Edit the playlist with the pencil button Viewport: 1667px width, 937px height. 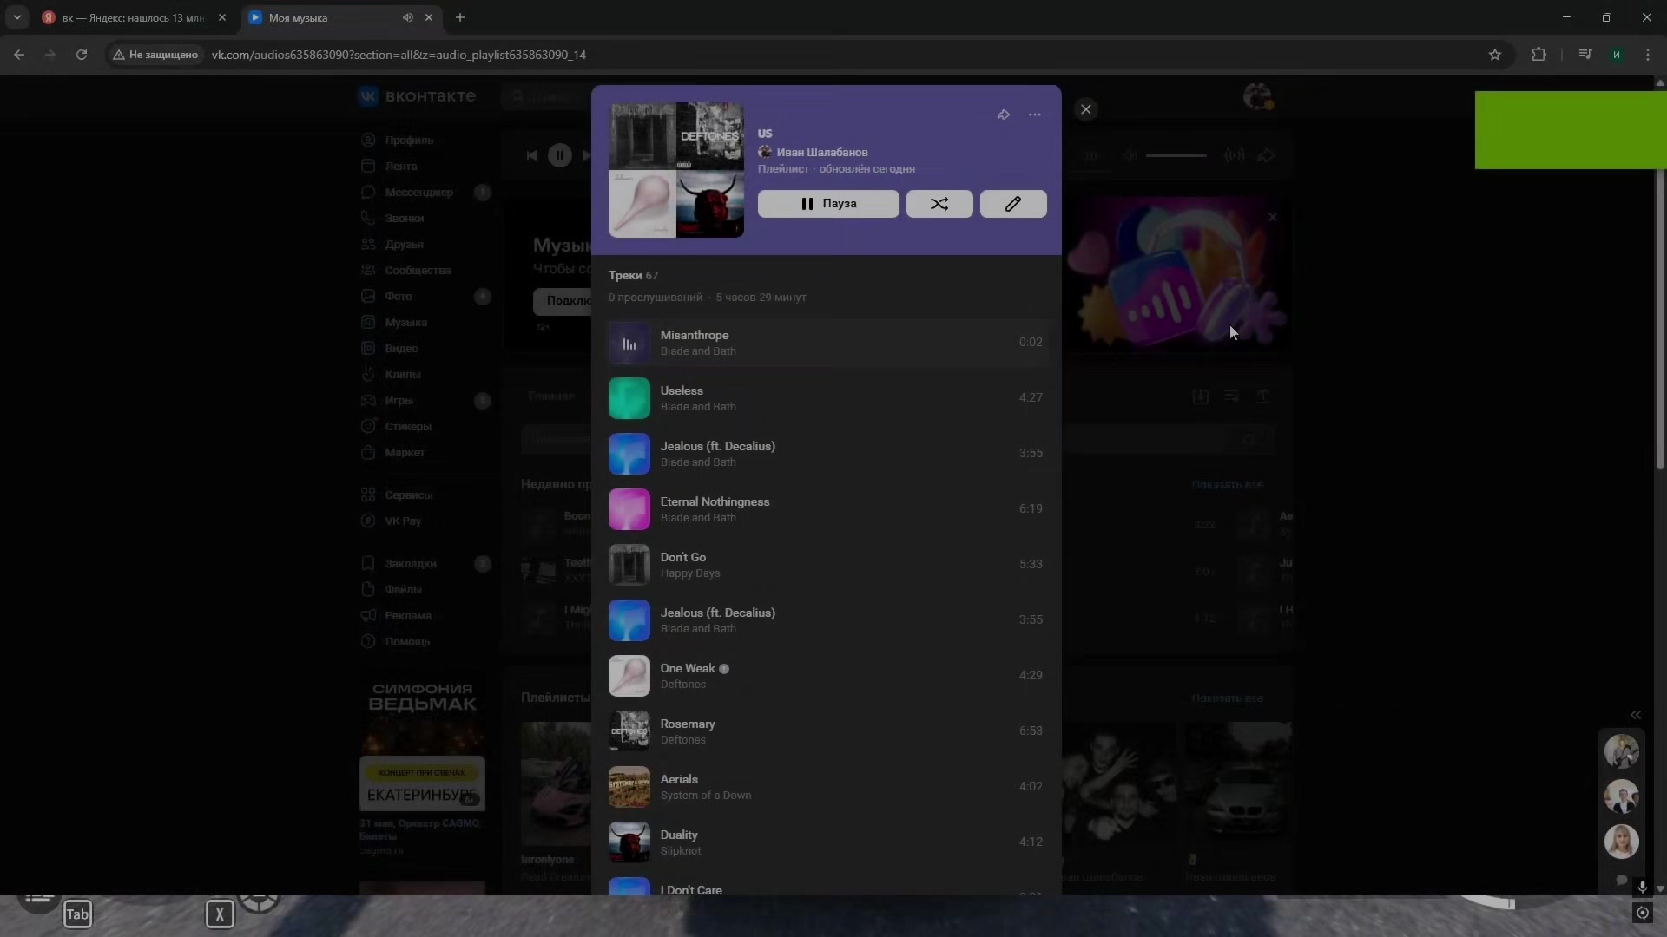[x=1013, y=204]
